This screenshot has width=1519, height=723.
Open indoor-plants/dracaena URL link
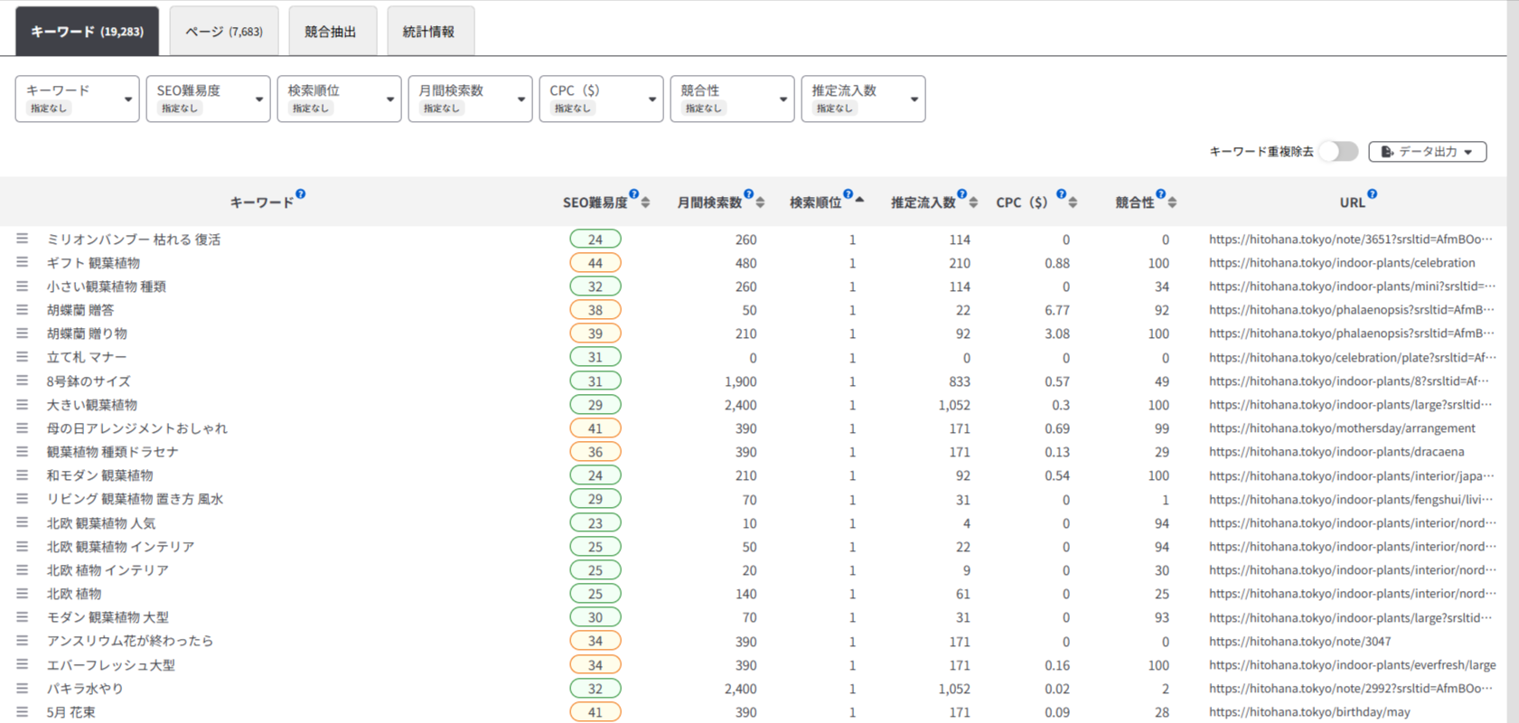[x=1336, y=452]
